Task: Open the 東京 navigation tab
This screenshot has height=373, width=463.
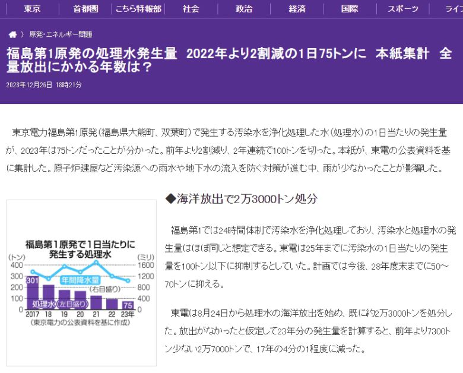Action: (32, 9)
